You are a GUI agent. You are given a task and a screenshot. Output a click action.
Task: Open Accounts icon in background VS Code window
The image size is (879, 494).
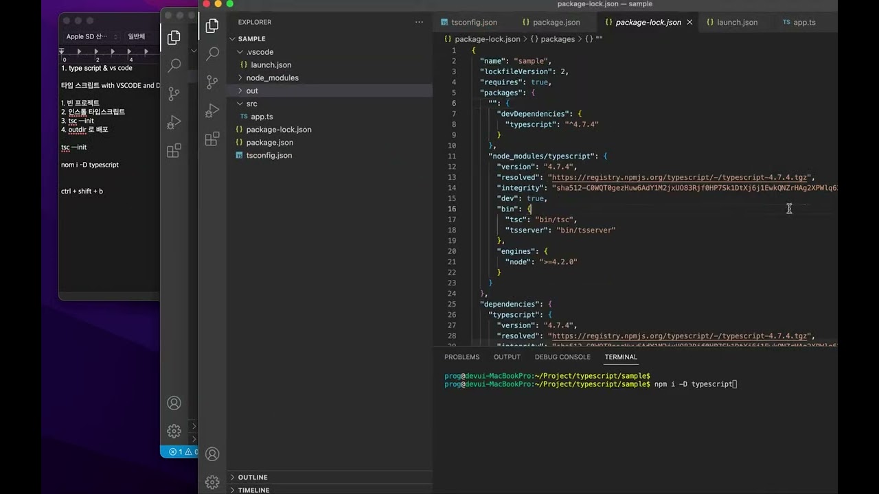tap(174, 403)
